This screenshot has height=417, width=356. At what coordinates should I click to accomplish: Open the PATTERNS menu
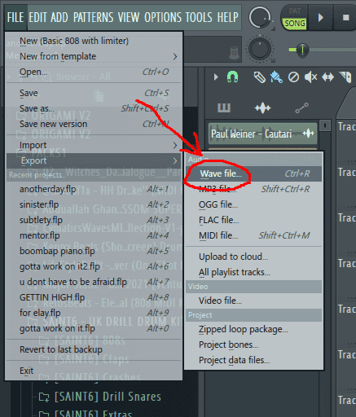click(x=93, y=18)
